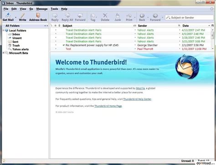
Task: Sort messages by Subject column
Action: click(x=67, y=26)
